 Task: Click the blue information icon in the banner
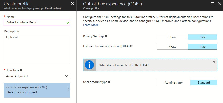89,65
